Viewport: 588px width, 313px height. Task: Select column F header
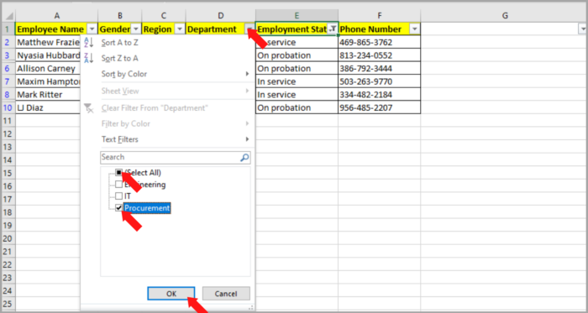pos(379,15)
